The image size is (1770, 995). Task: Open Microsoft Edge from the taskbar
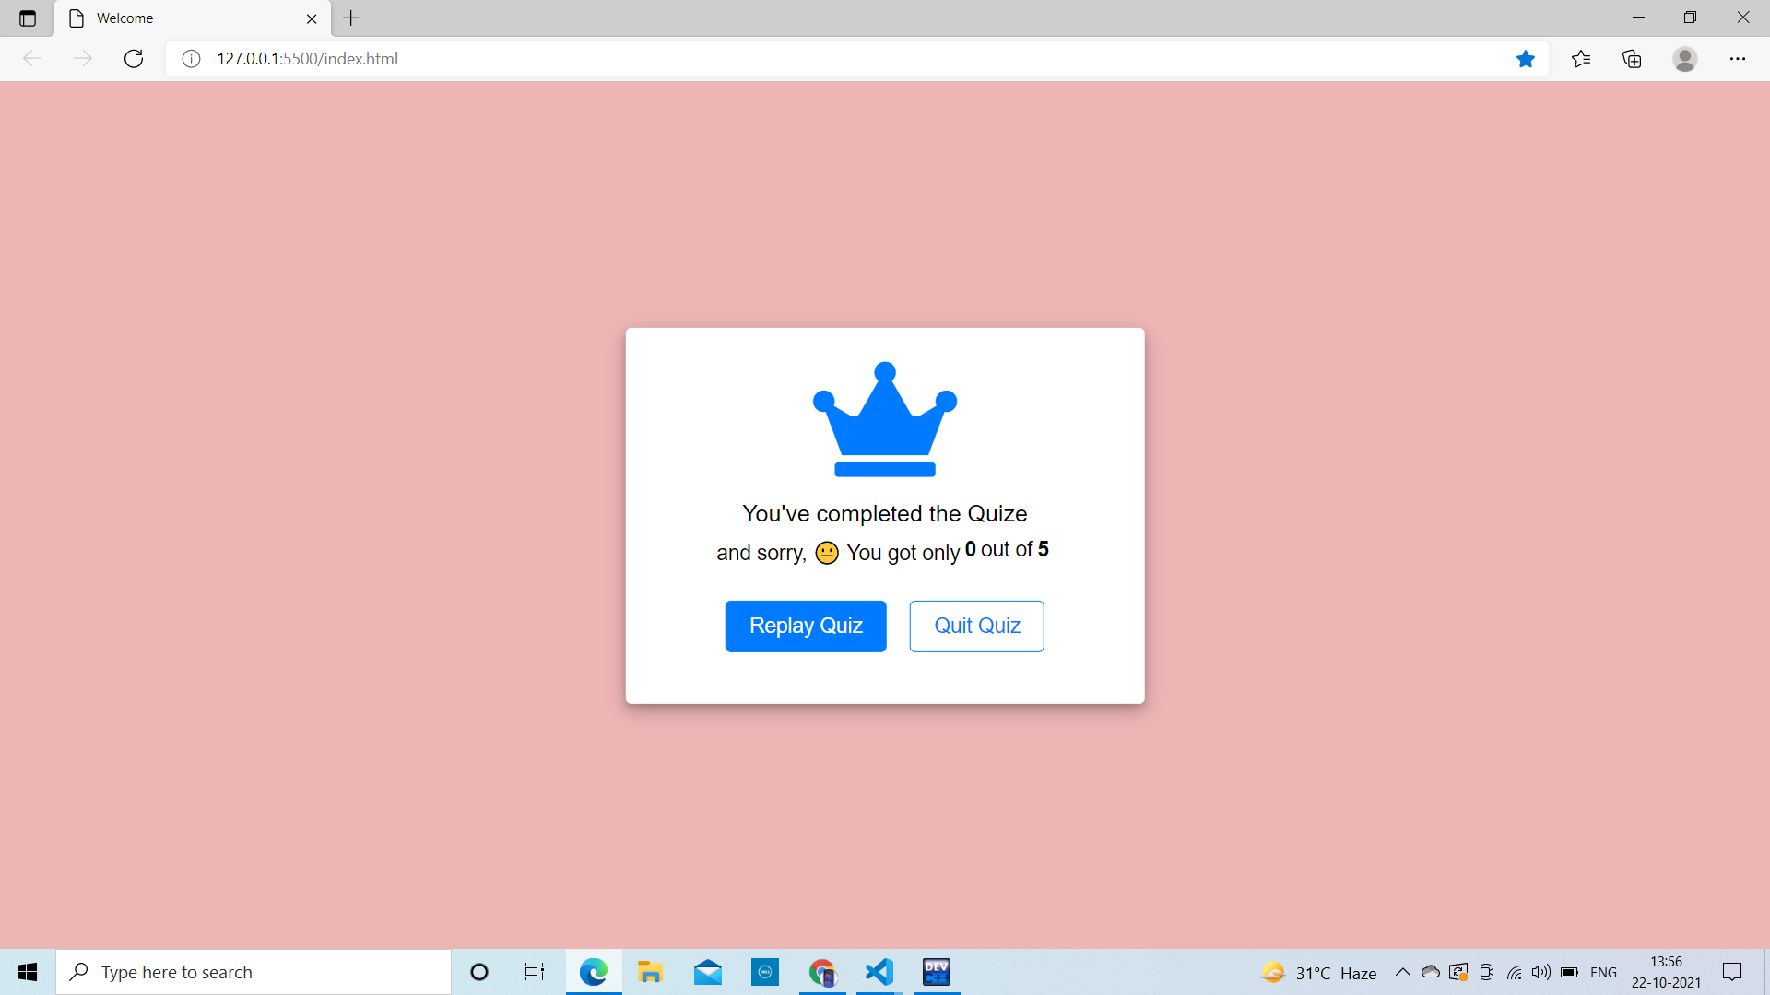point(594,972)
